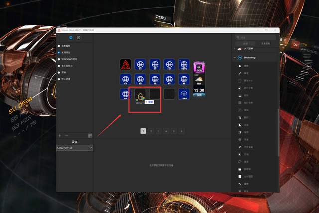Click the list icon beside the minus
This screenshot has height=213, width=319.
(90, 135)
